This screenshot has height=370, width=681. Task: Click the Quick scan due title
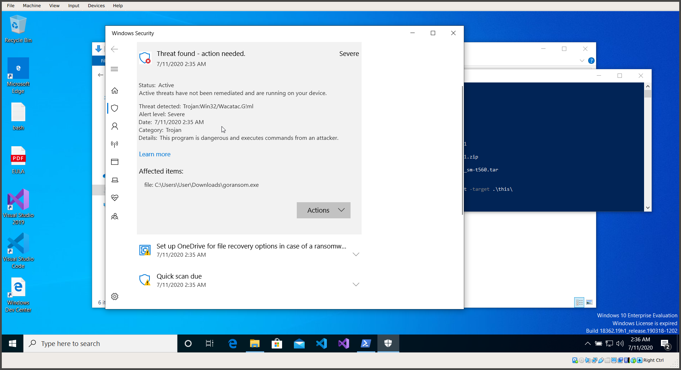coord(179,276)
